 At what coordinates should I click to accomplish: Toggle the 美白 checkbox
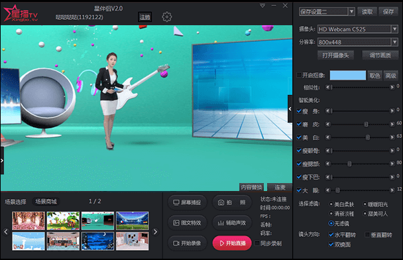coord(299,137)
